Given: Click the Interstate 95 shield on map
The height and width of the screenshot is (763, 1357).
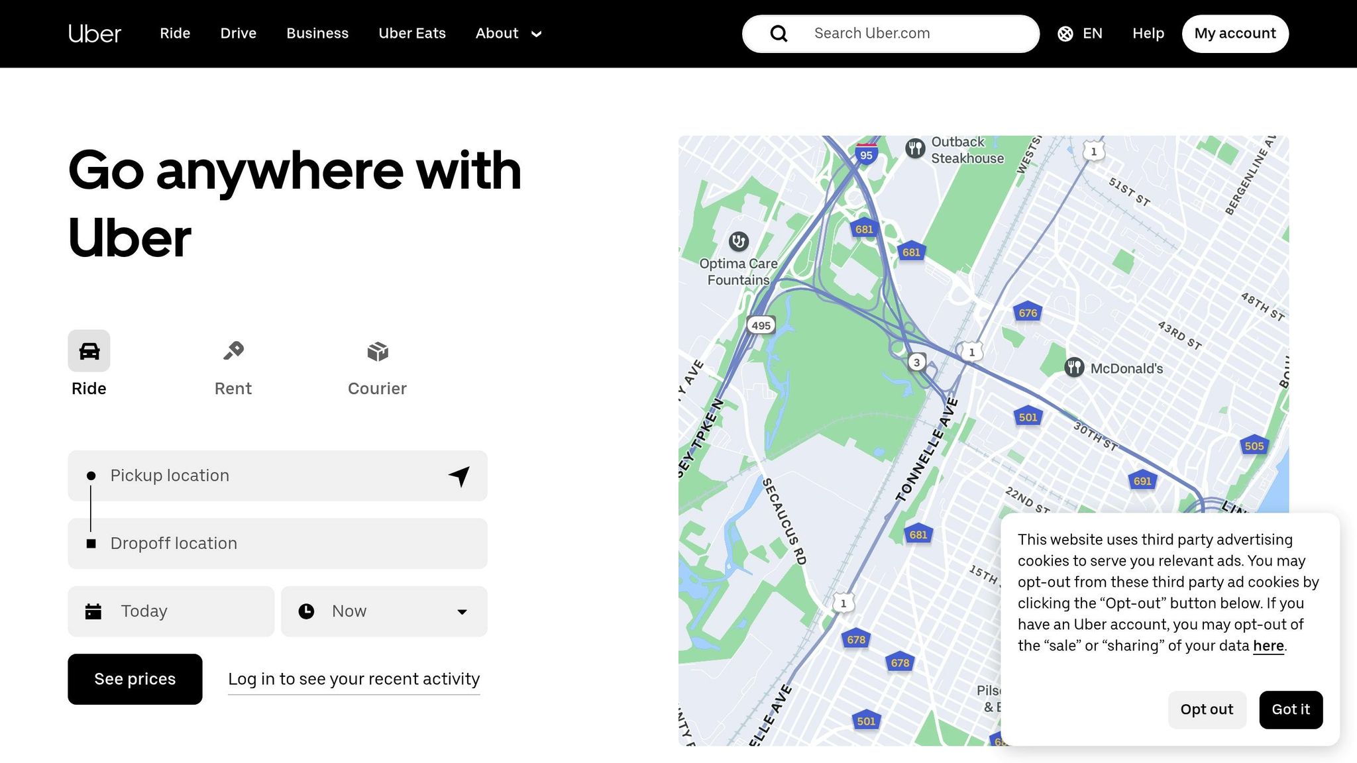Looking at the screenshot, I should tap(866, 154).
